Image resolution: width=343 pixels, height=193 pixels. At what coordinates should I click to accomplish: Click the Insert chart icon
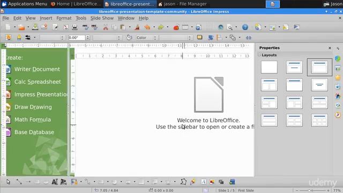[x=176, y=27]
